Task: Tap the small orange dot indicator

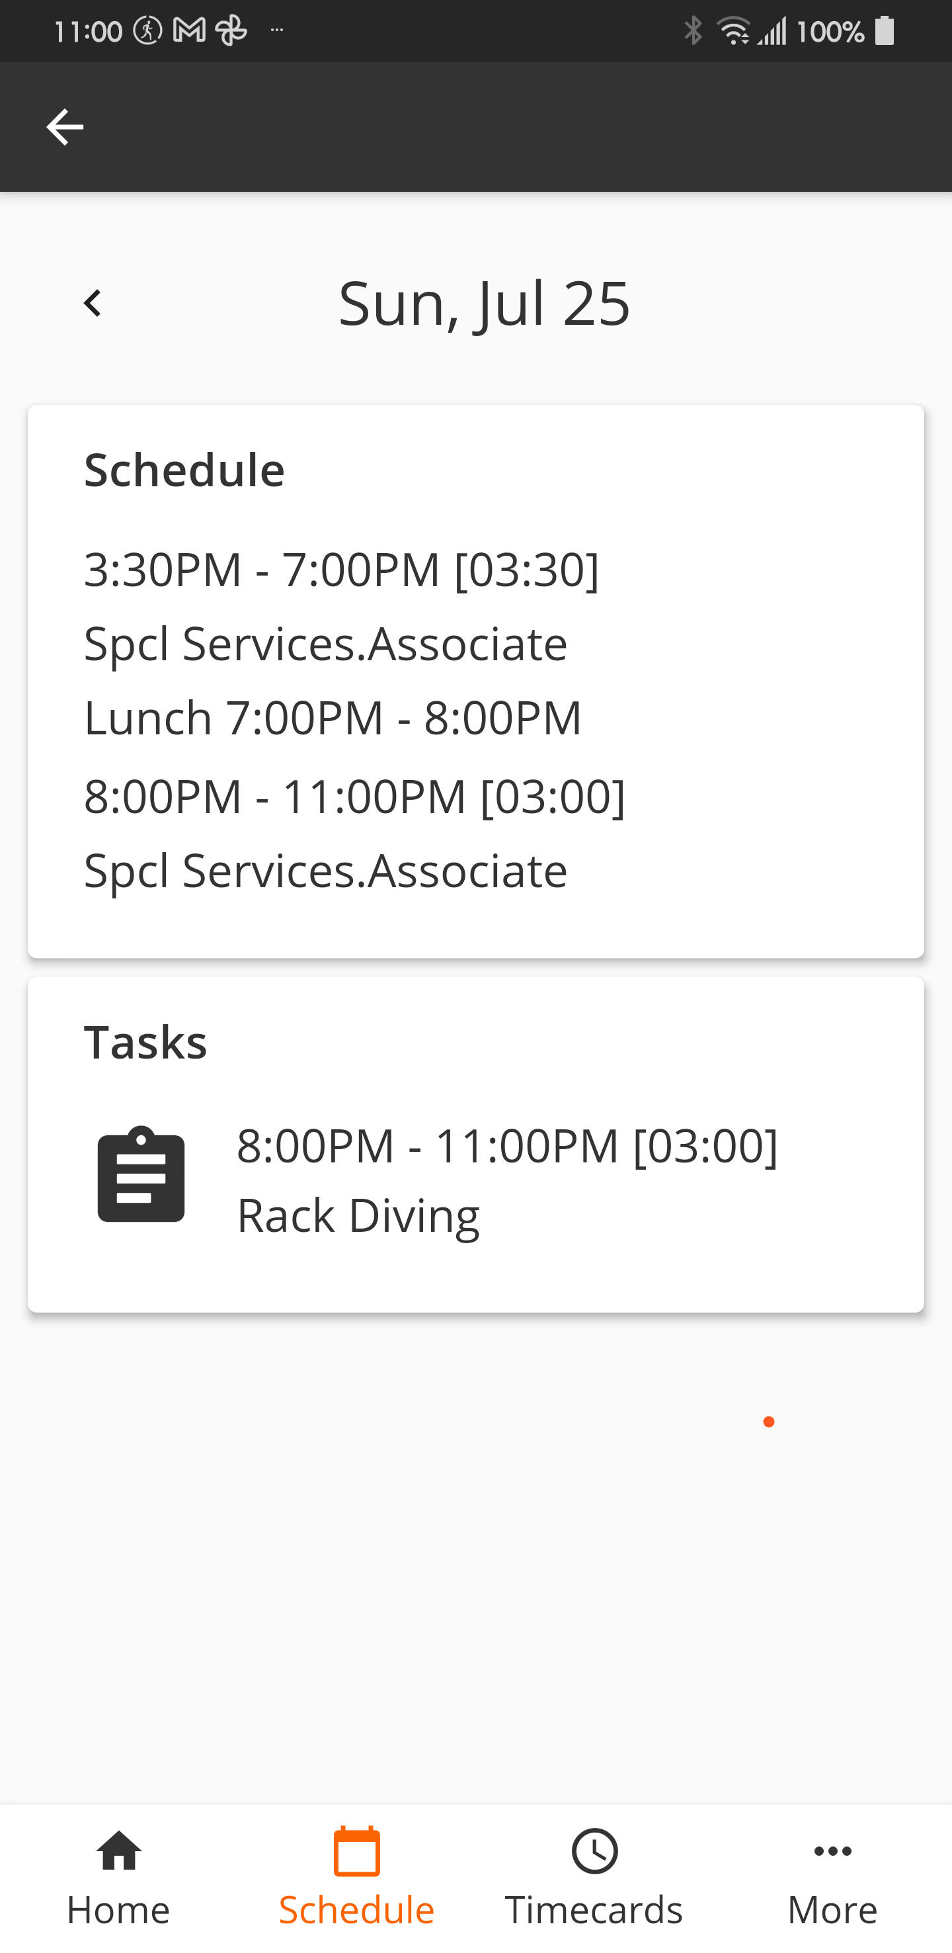Action: 769,1422
